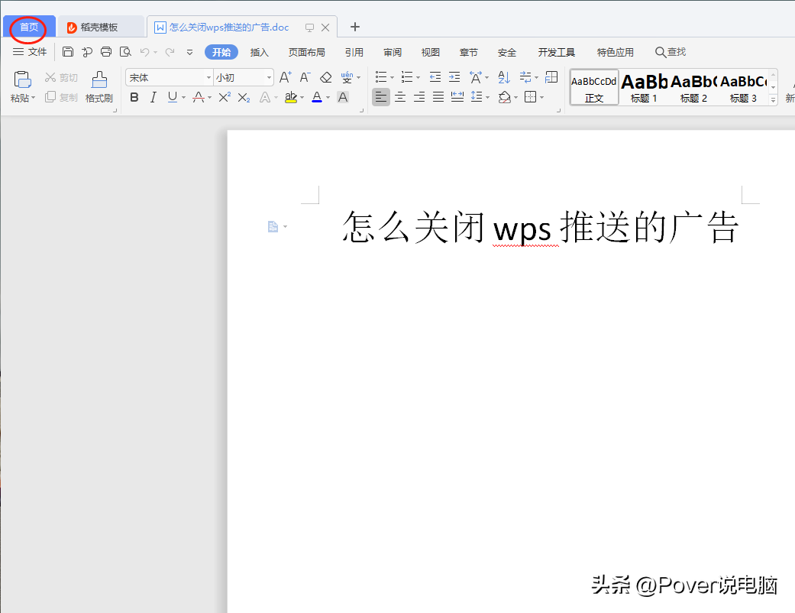Select the Format Painter (格式刷) tool

tap(99, 87)
